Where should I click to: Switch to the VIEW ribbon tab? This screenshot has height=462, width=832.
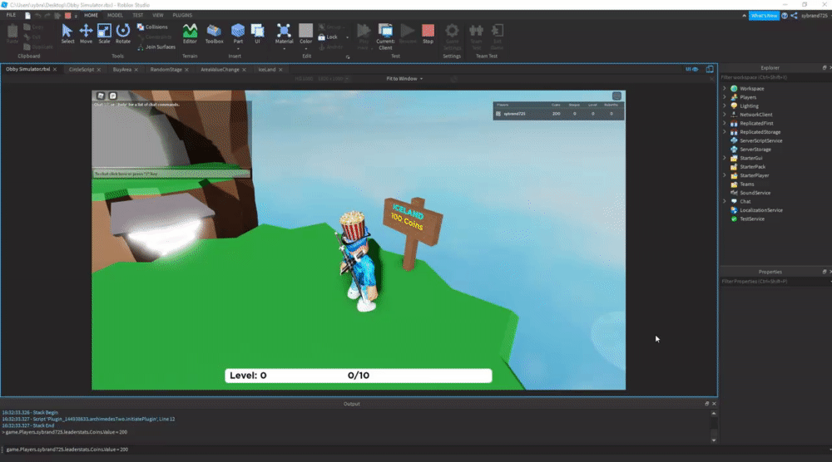pos(157,15)
